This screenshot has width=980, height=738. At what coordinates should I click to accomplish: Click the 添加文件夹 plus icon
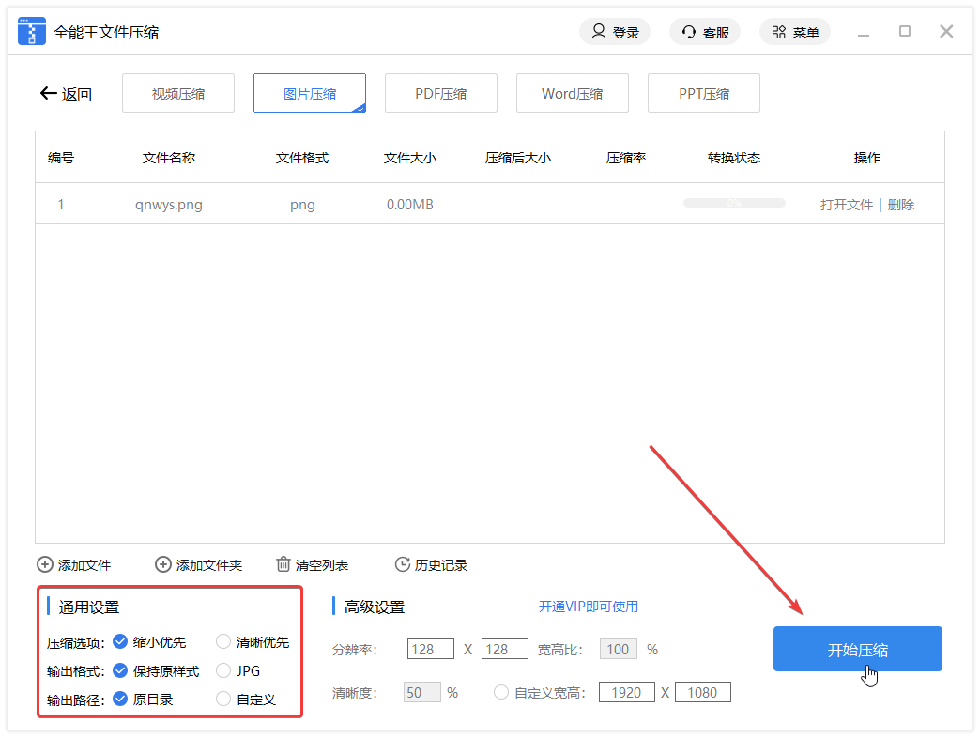(x=163, y=565)
